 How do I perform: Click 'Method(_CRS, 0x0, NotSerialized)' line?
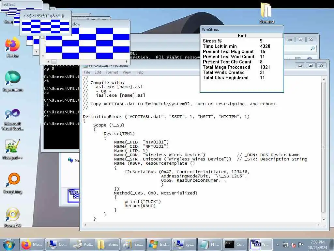[x=156, y=193]
